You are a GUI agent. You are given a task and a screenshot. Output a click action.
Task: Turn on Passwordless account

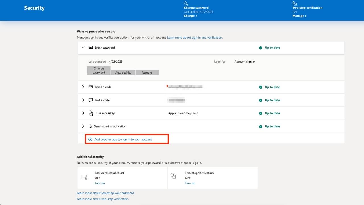coord(100,183)
